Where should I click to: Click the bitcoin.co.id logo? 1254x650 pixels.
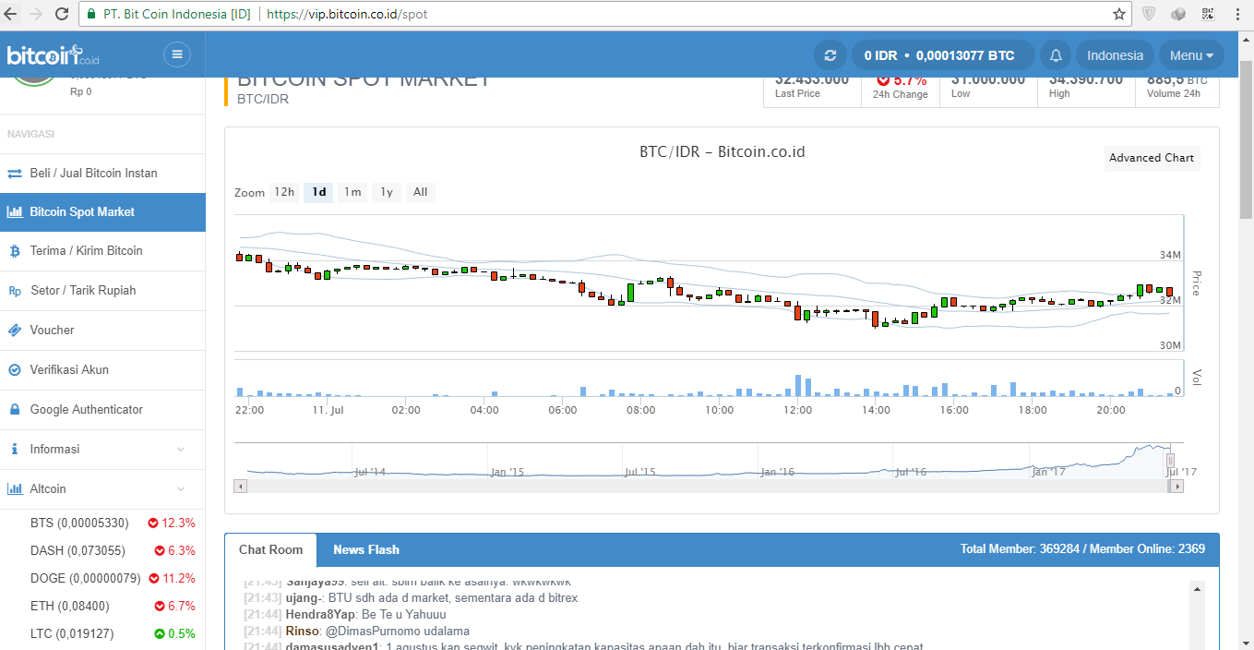(x=53, y=55)
